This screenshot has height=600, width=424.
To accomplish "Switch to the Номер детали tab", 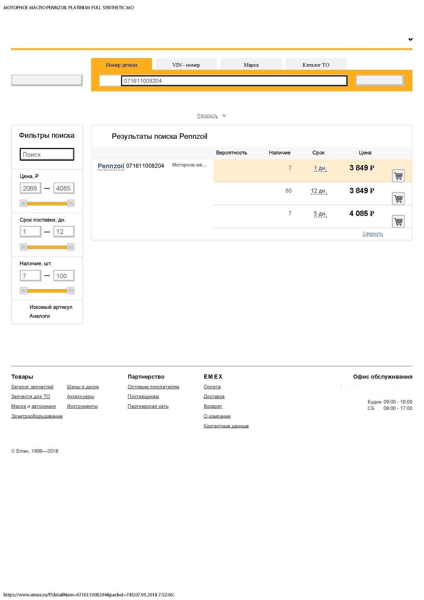I will coord(122,64).
